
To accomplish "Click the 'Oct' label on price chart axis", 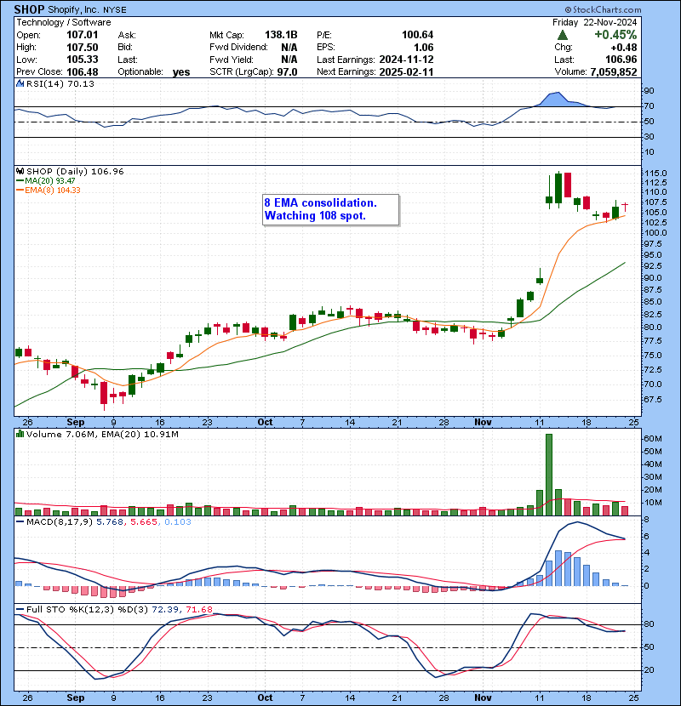I will point(265,422).
